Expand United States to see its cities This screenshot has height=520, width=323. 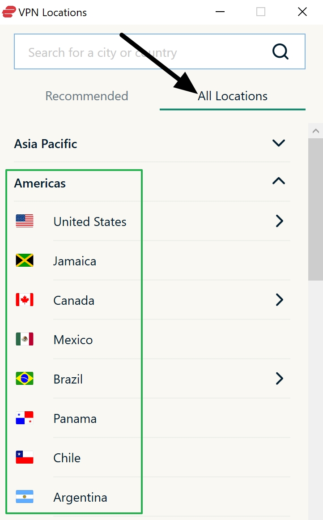tap(279, 221)
